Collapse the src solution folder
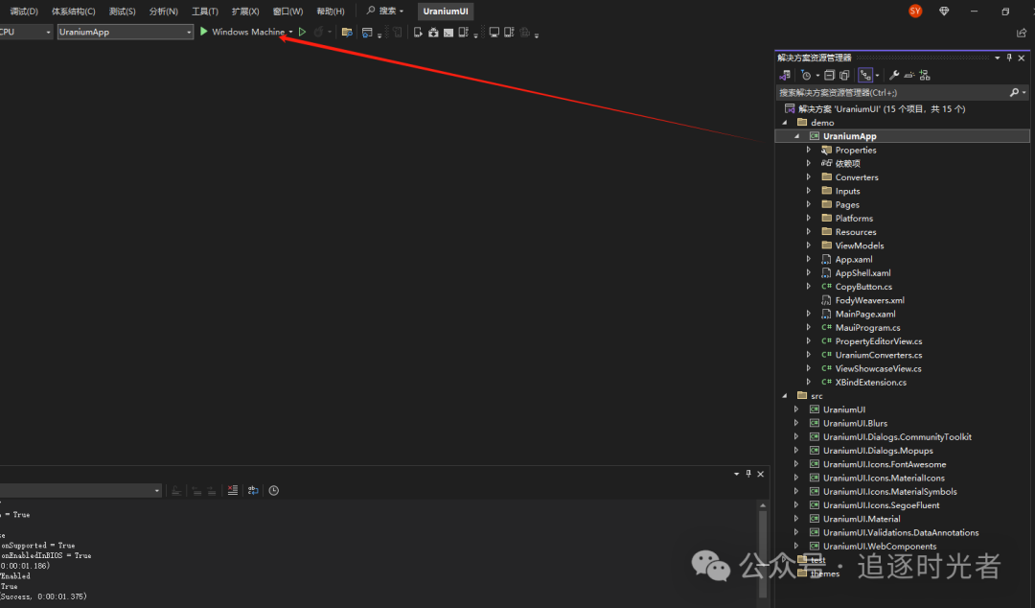Screen dimensions: 1035x608 click(x=785, y=396)
